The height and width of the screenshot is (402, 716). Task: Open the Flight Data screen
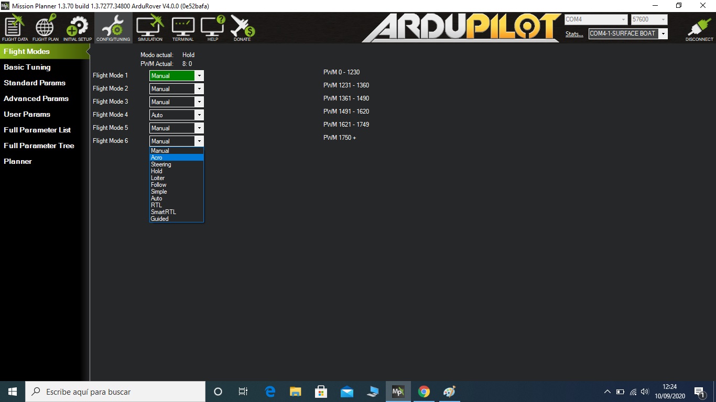coord(15,28)
